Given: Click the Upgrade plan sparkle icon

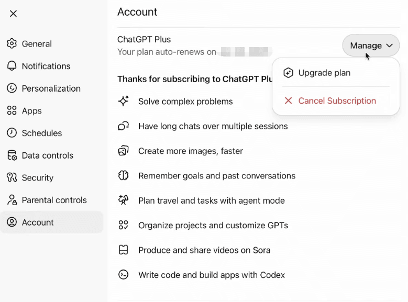Looking at the screenshot, I should 288,73.
